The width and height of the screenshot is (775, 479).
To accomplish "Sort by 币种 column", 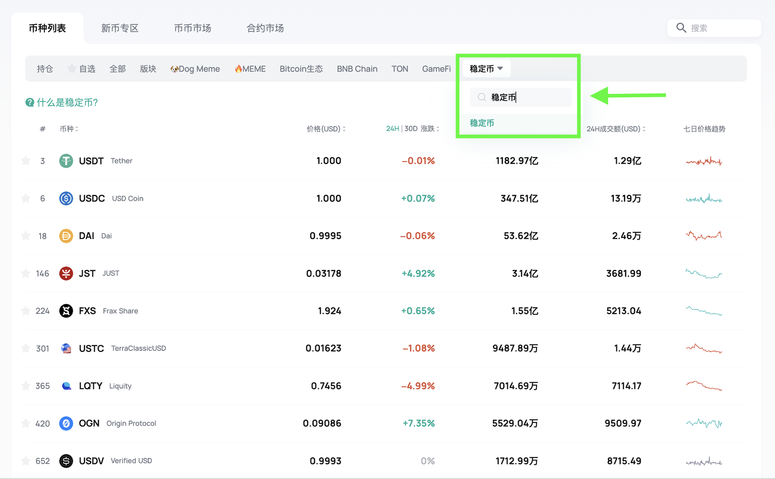I will coord(69,129).
